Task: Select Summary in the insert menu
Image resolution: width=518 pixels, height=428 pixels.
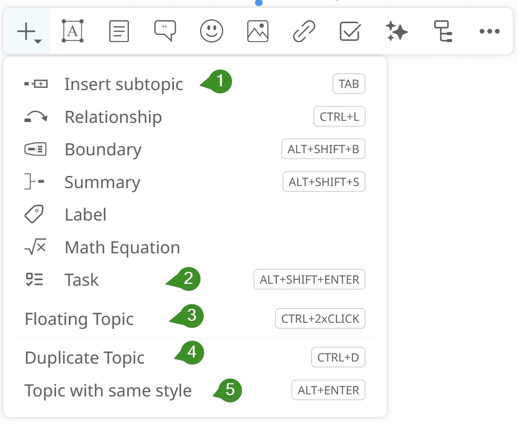Action: click(x=102, y=182)
